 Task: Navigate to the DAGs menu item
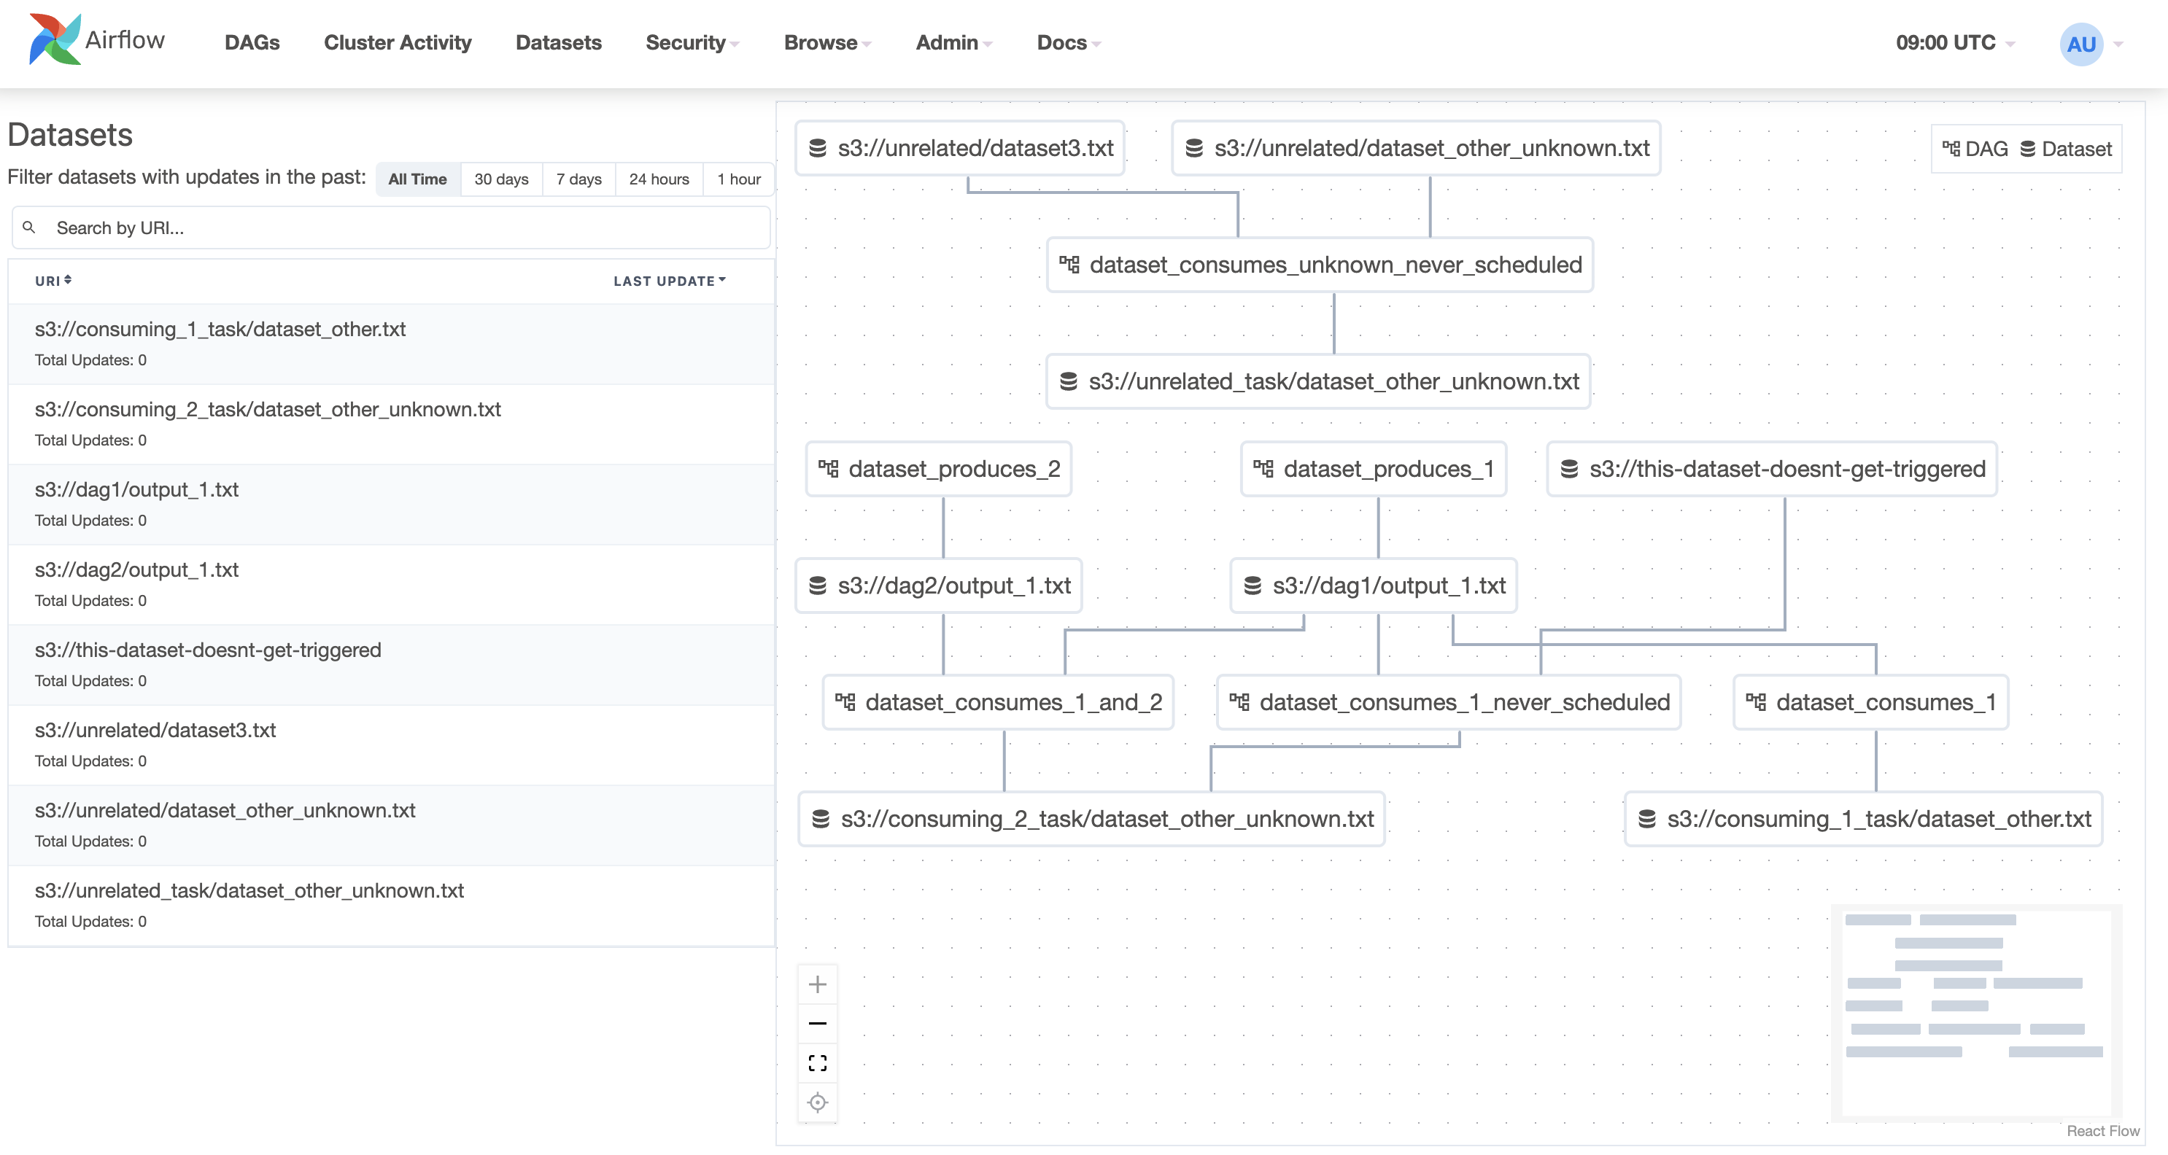tap(252, 42)
